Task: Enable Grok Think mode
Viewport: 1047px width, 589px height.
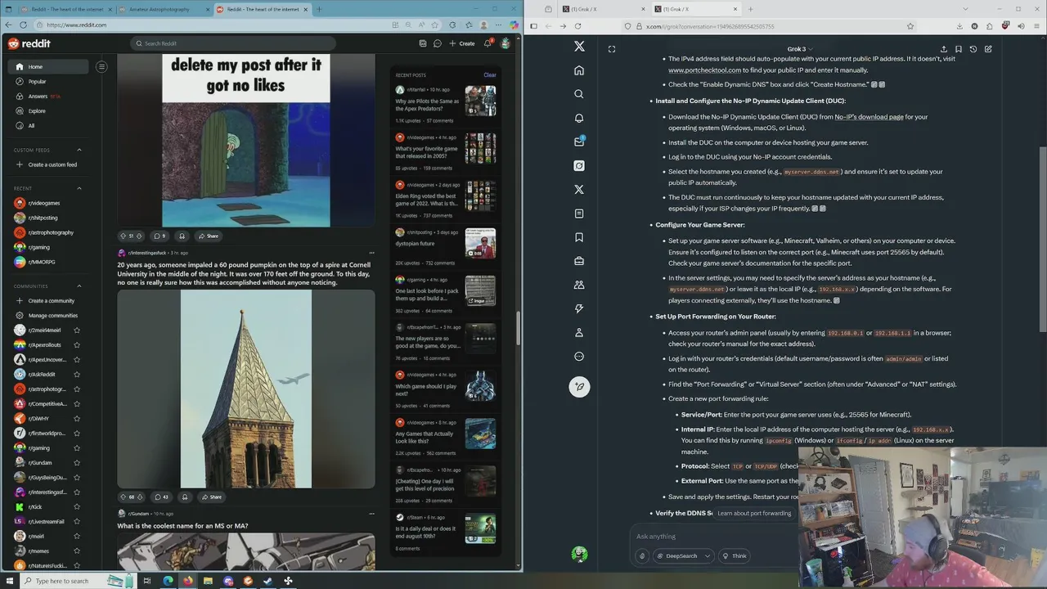Action: pyautogui.click(x=734, y=556)
